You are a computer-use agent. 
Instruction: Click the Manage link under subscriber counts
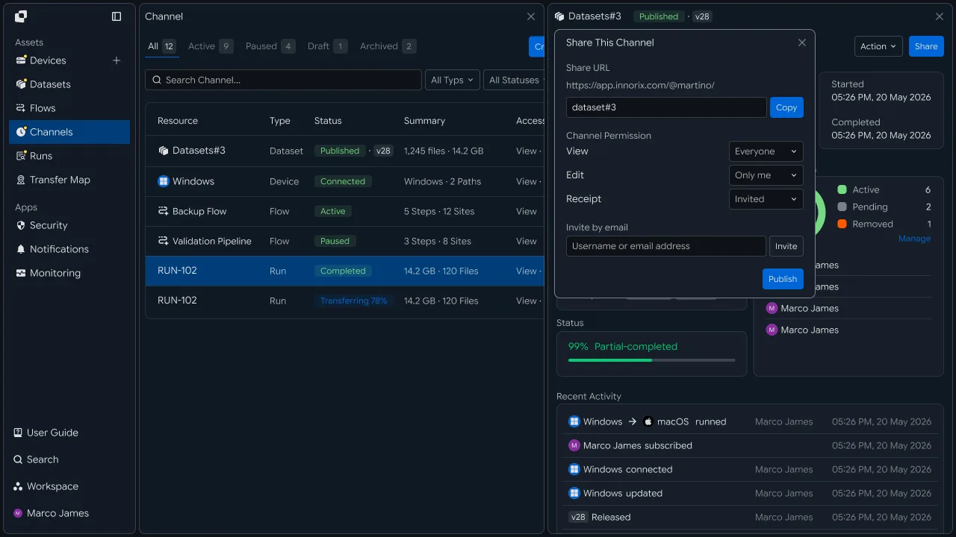pos(914,239)
